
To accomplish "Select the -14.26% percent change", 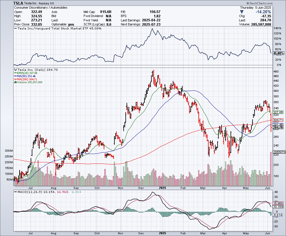I will point(263,12).
